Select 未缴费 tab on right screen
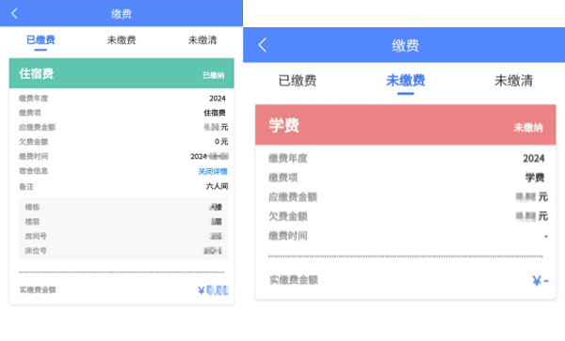Viewport: 565px width, 341px height. coord(406,81)
